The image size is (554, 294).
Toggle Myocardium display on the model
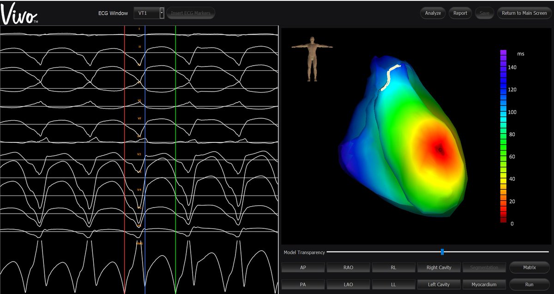pyautogui.click(x=484, y=284)
